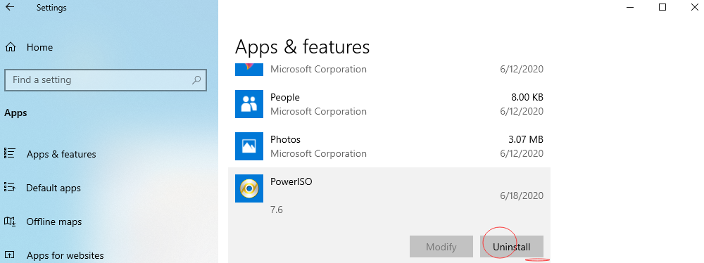Select the PowerISO app name
The width and height of the screenshot is (704, 263).
291,181
